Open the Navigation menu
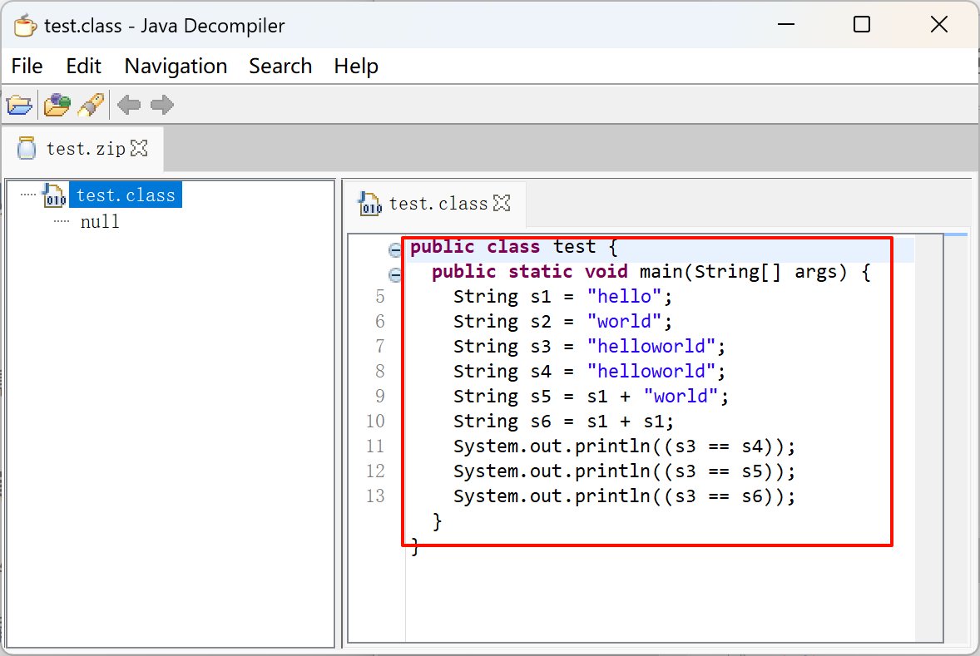 point(176,67)
